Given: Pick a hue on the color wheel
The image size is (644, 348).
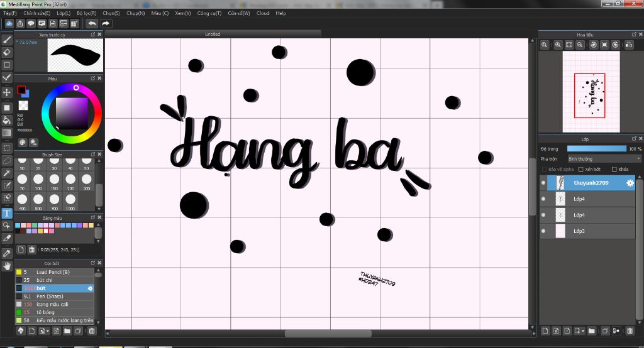Looking at the screenshot, I should (72, 113).
